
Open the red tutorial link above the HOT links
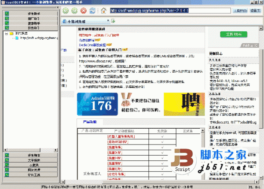click(99, 35)
